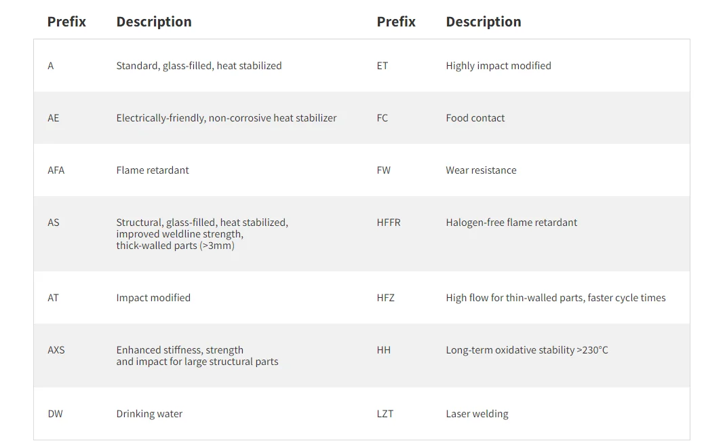Select the 'Laser welding' description
725x441 pixels.
(x=477, y=414)
